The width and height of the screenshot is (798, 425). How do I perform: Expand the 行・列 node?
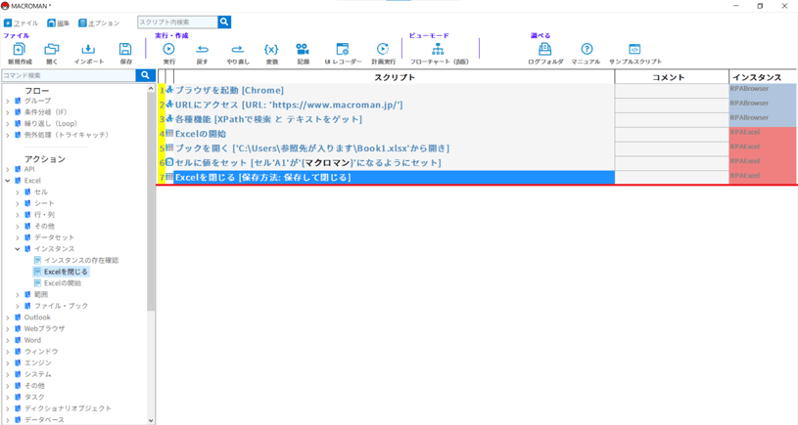(x=18, y=215)
